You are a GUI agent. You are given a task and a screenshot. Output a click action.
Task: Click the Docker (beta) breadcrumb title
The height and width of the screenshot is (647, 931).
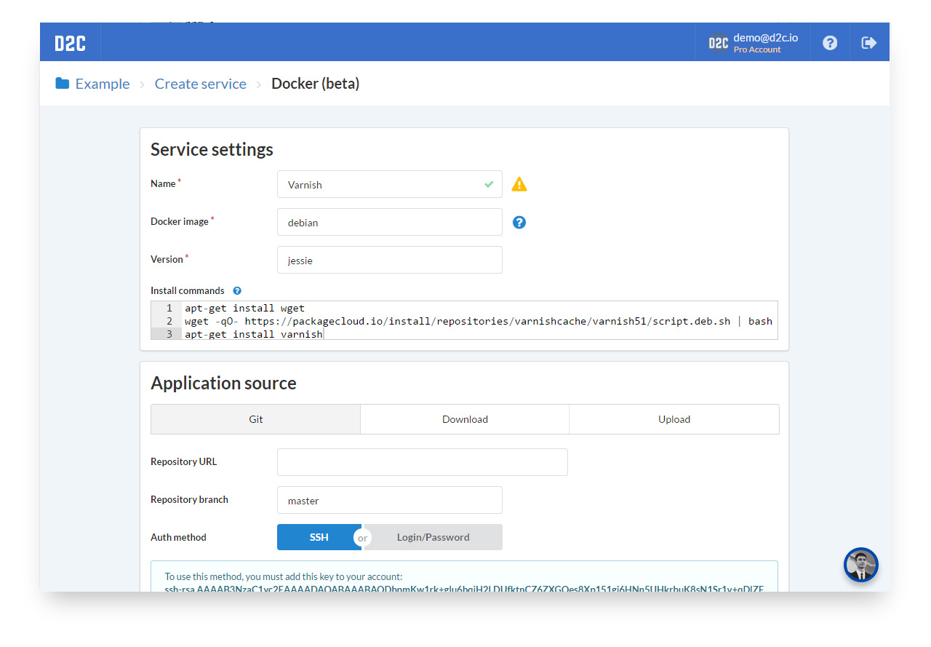click(x=316, y=84)
